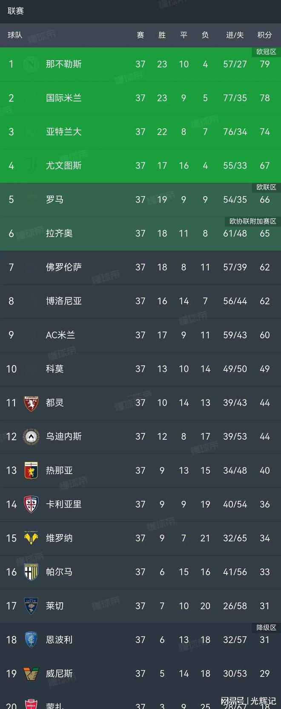Open team page for 国际米兰

coord(63,98)
